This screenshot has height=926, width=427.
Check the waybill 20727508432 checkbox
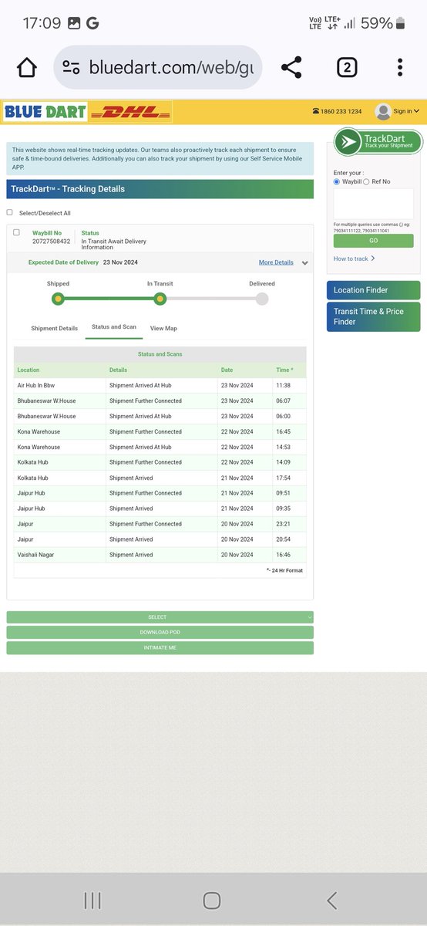point(17,232)
